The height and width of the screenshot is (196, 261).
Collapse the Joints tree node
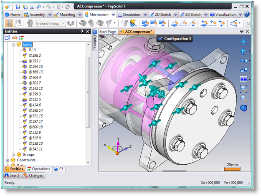tap(13, 44)
